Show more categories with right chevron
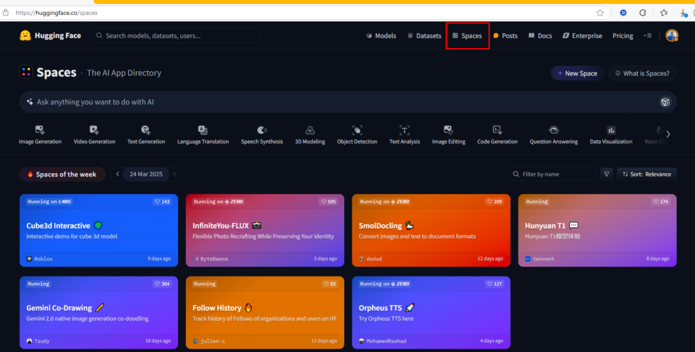Image resolution: width=695 pixels, height=352 pixels. [x=668, y=134]
